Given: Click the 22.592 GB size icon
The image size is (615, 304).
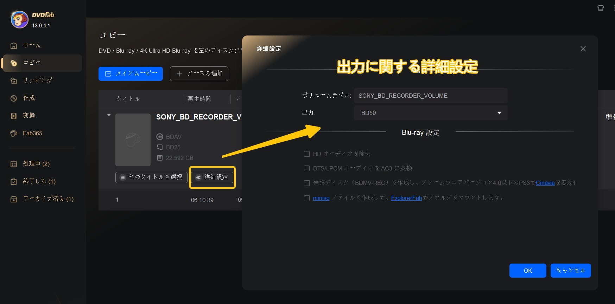Looking at the screenshot, I should (160, 158).
